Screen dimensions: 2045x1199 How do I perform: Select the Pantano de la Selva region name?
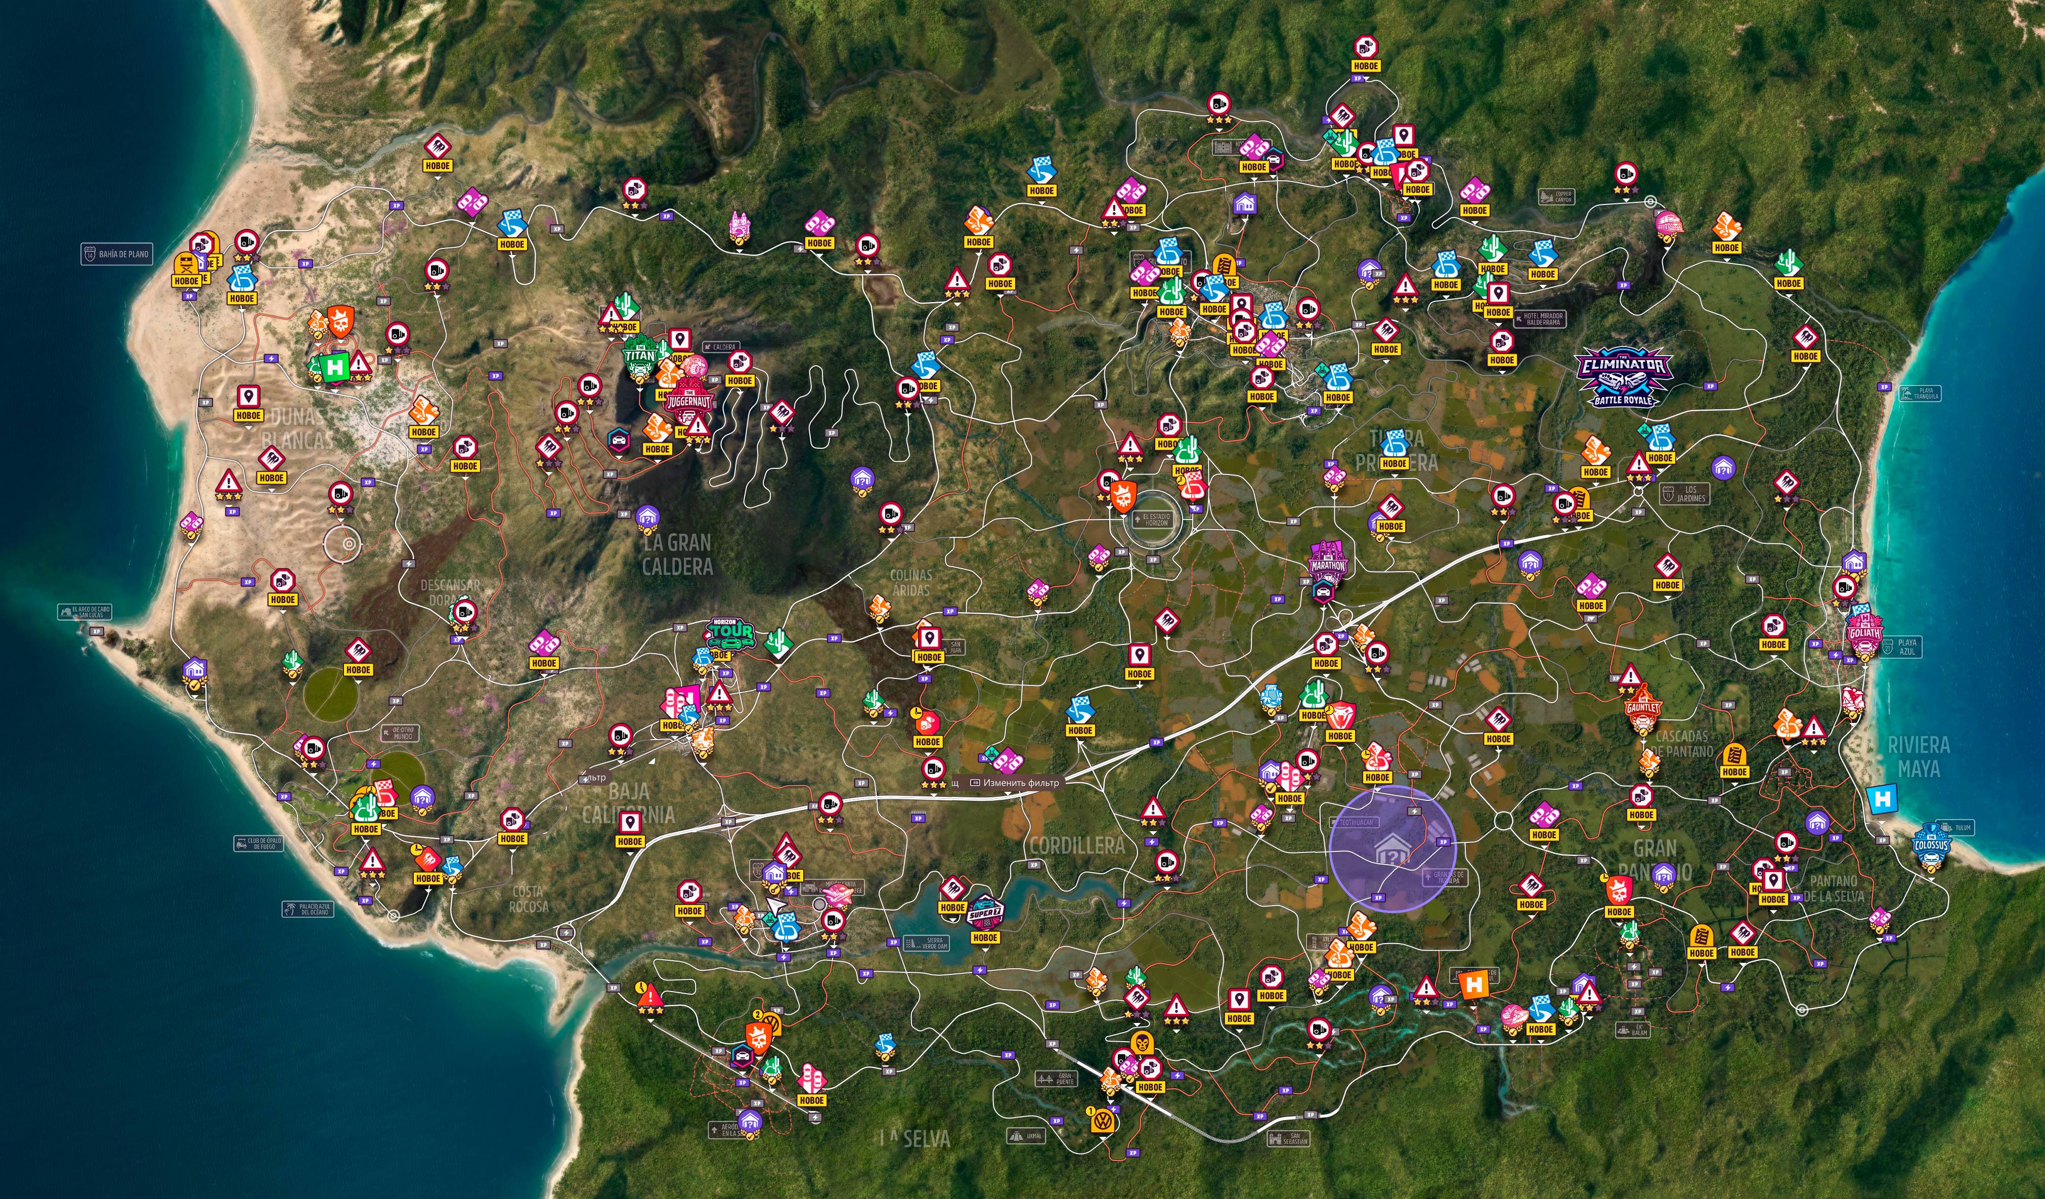click(1833, 888)
